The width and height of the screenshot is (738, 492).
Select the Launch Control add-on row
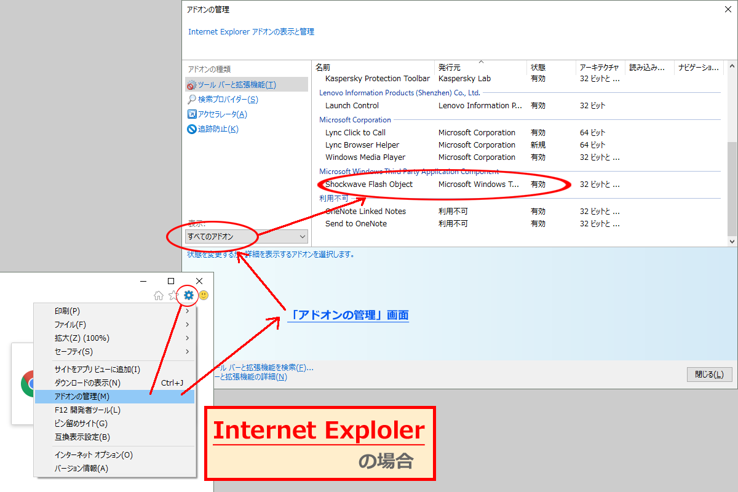[519, 106]
